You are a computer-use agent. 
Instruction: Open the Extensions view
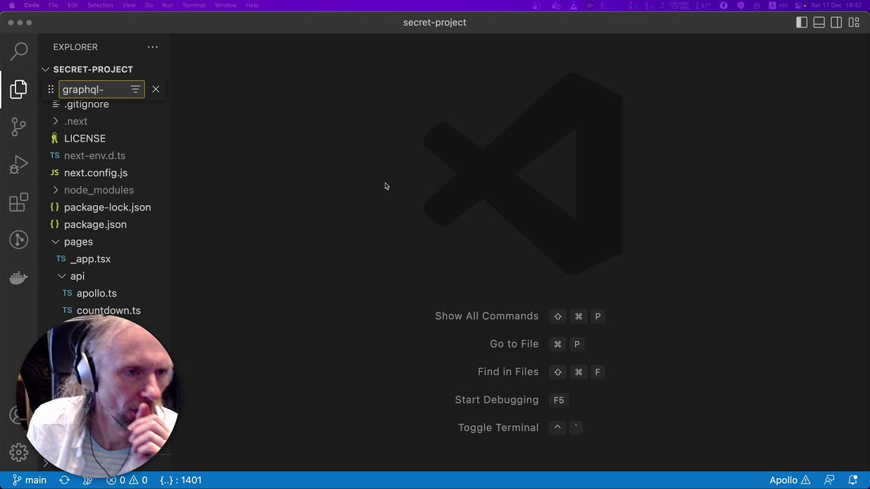pyautogui.click(x=19, y=202)
